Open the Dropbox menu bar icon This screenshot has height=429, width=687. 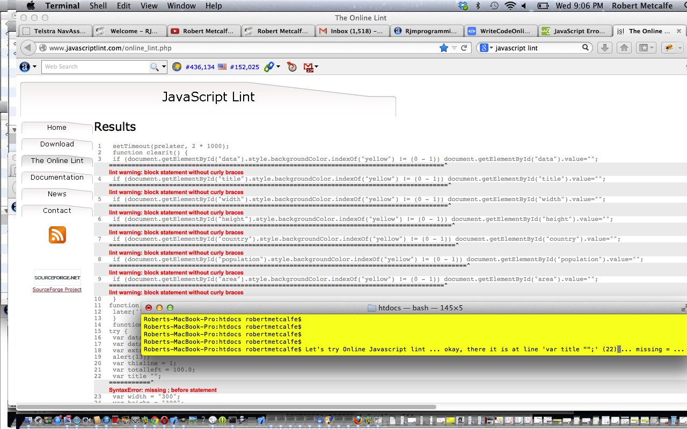(x=464, y=6)
